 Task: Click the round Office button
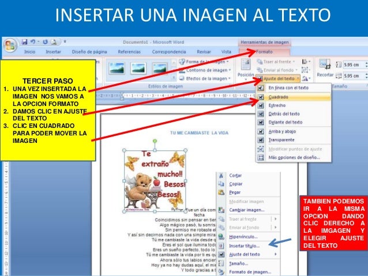coord(10,46)
